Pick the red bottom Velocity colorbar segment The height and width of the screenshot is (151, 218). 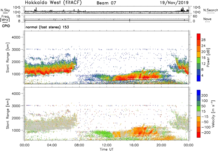199,135
